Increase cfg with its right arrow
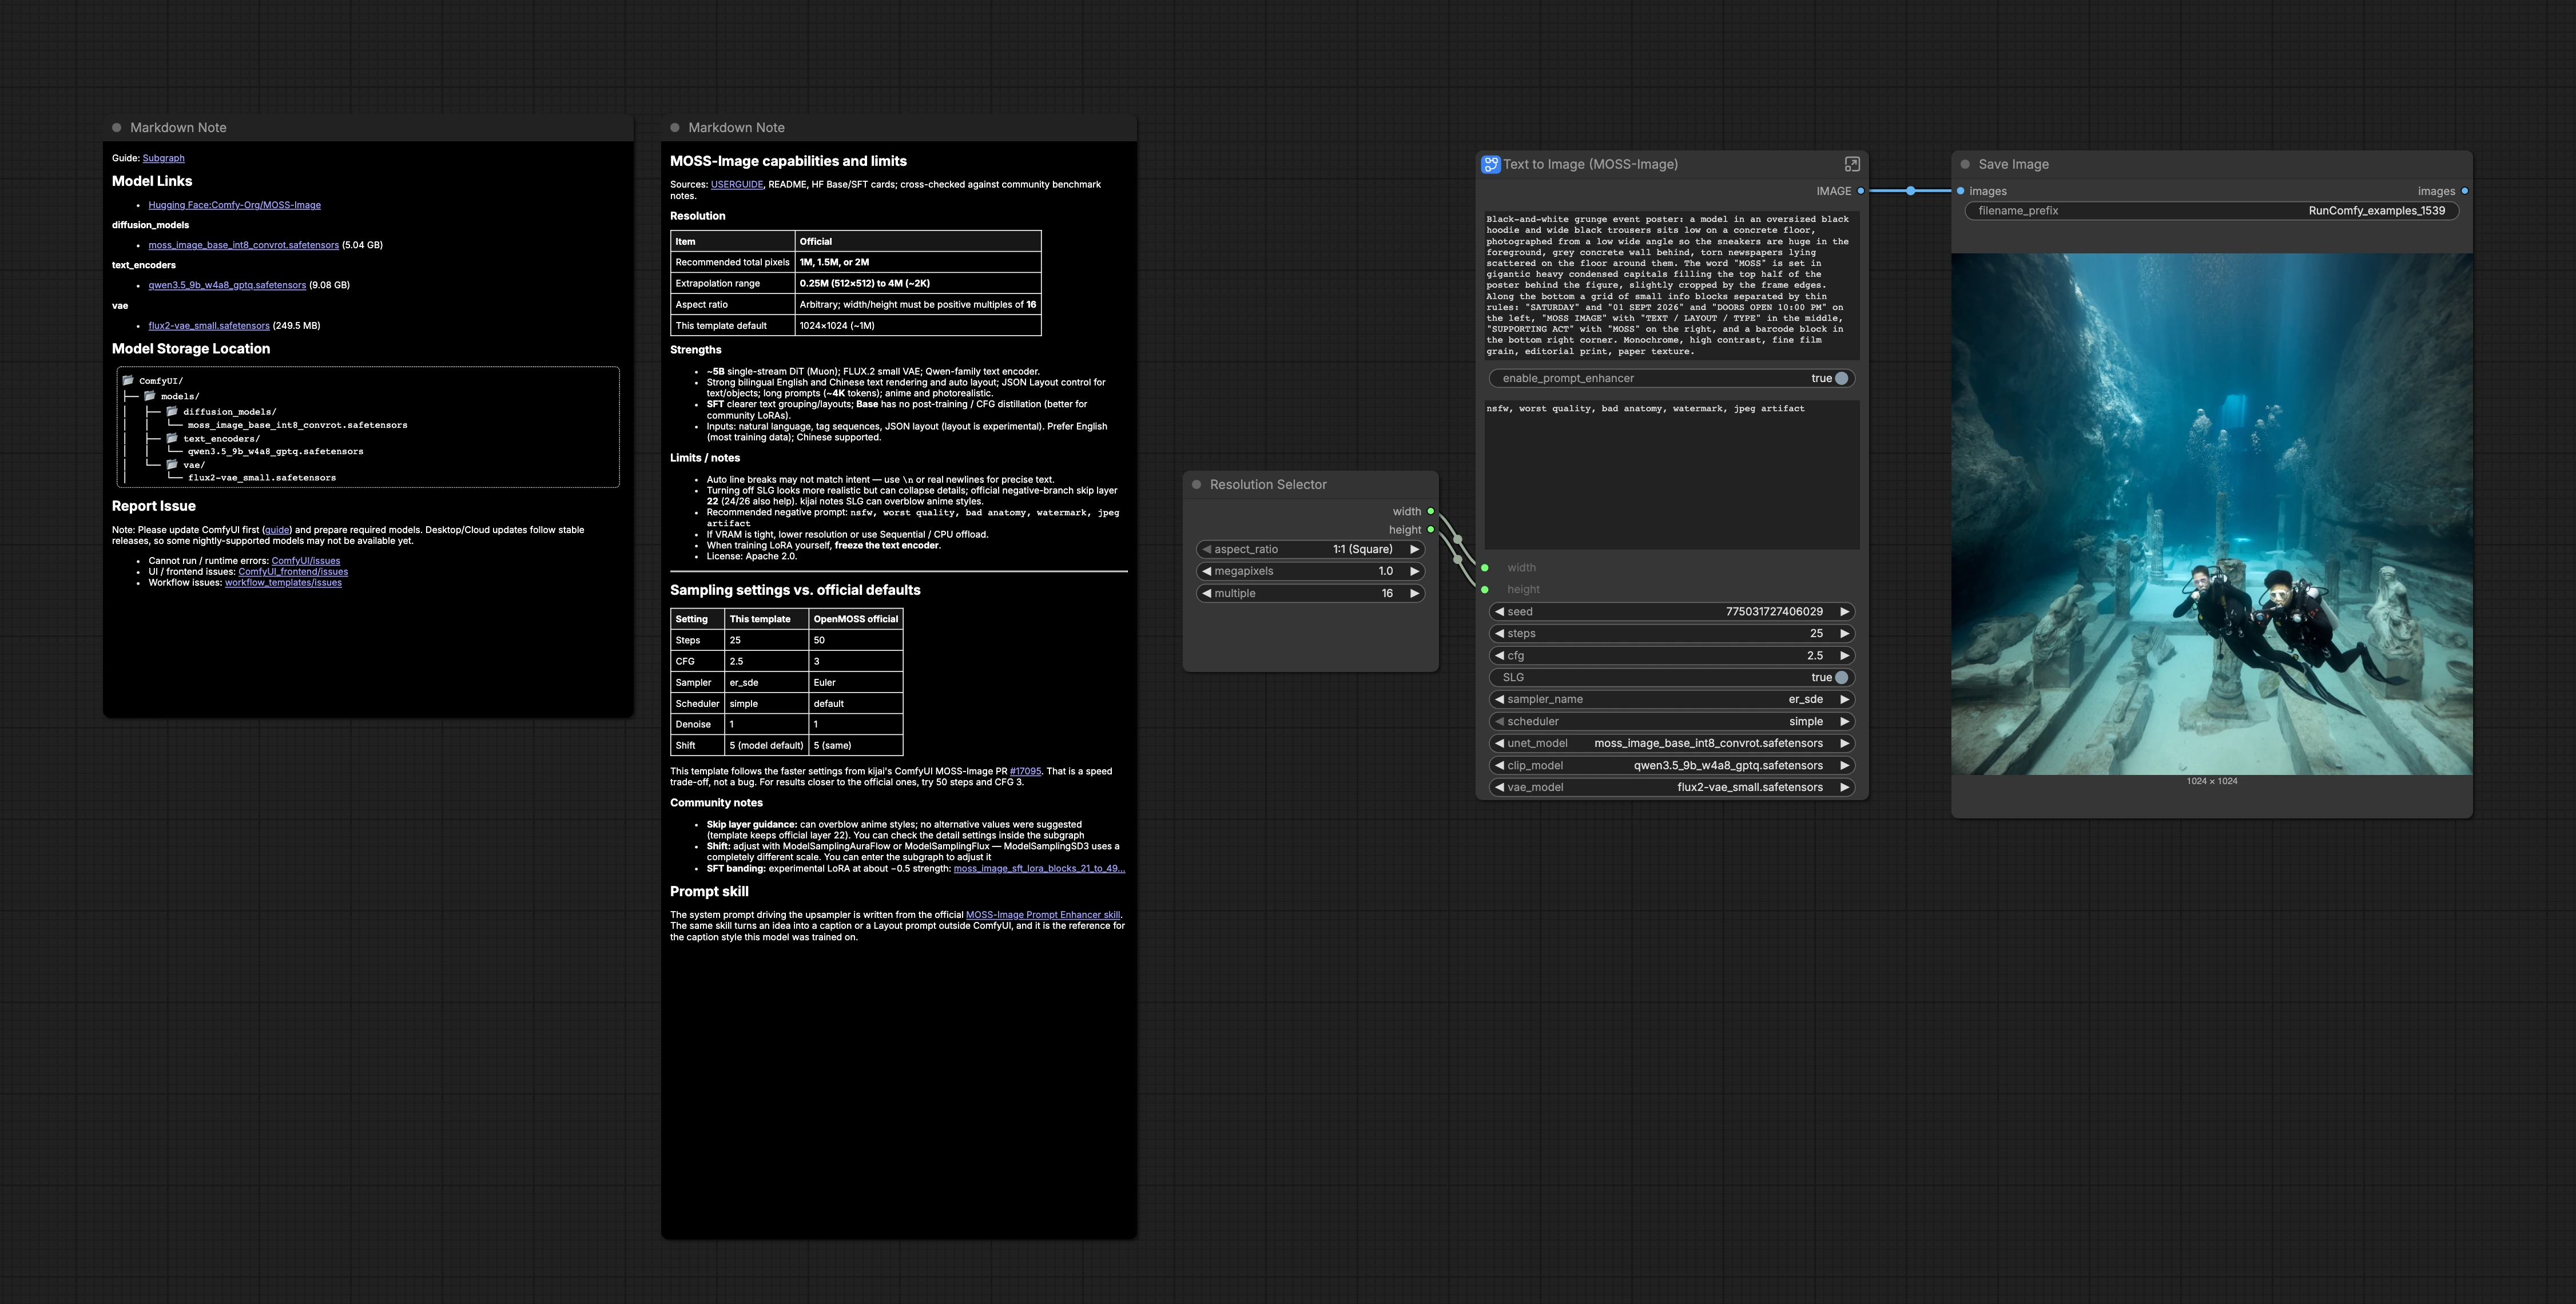 pos(1844,655)
